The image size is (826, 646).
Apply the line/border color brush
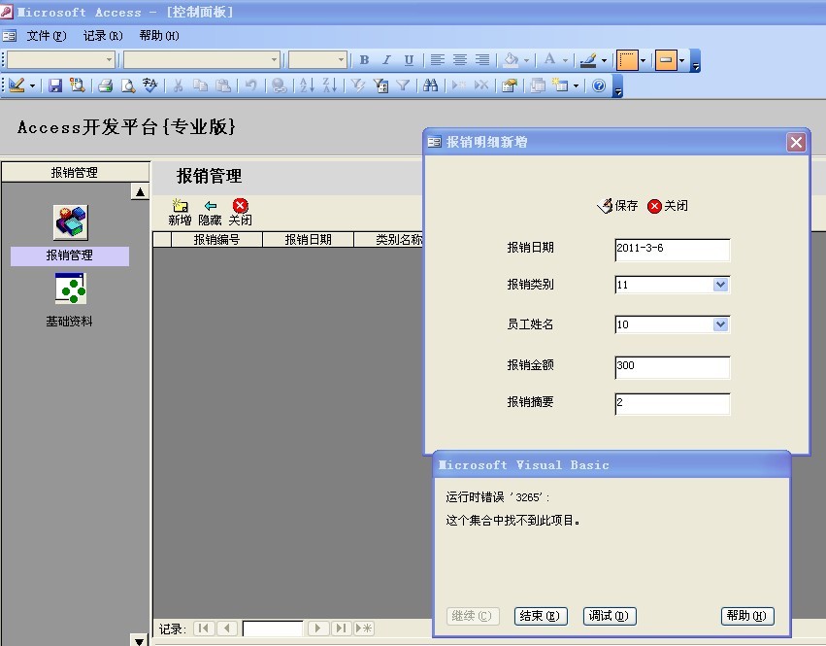(588, 60)
